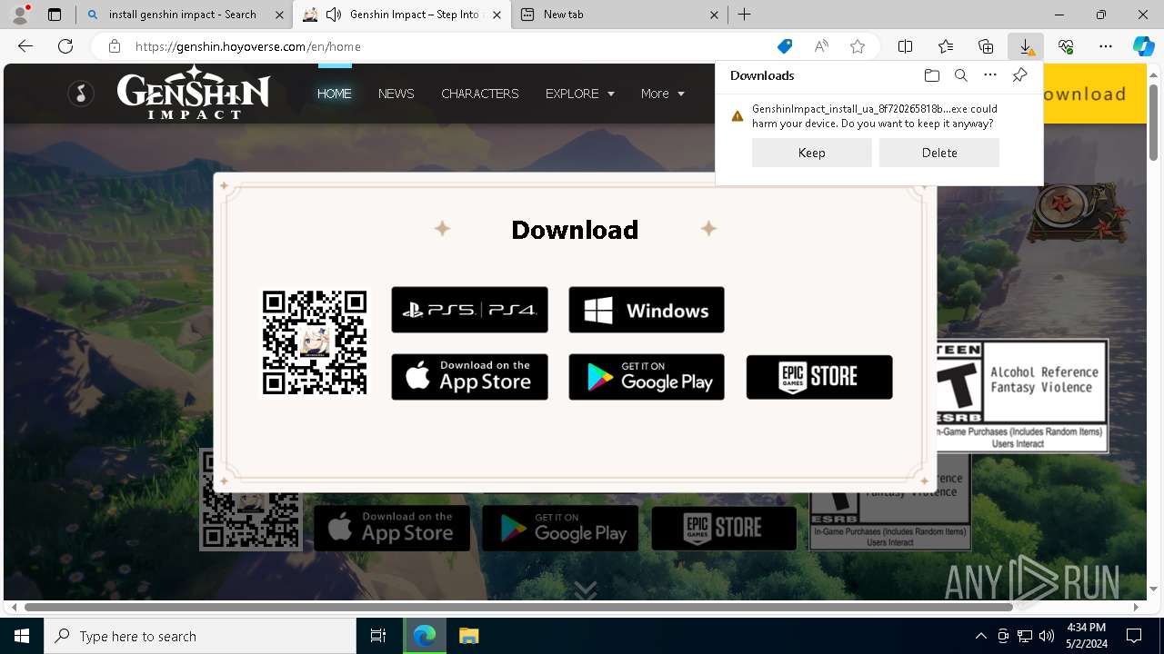The image size is (1164, 654).
Task: Select HOME in the site navigation
Action: pyautogui.click(x=335, y=94)
